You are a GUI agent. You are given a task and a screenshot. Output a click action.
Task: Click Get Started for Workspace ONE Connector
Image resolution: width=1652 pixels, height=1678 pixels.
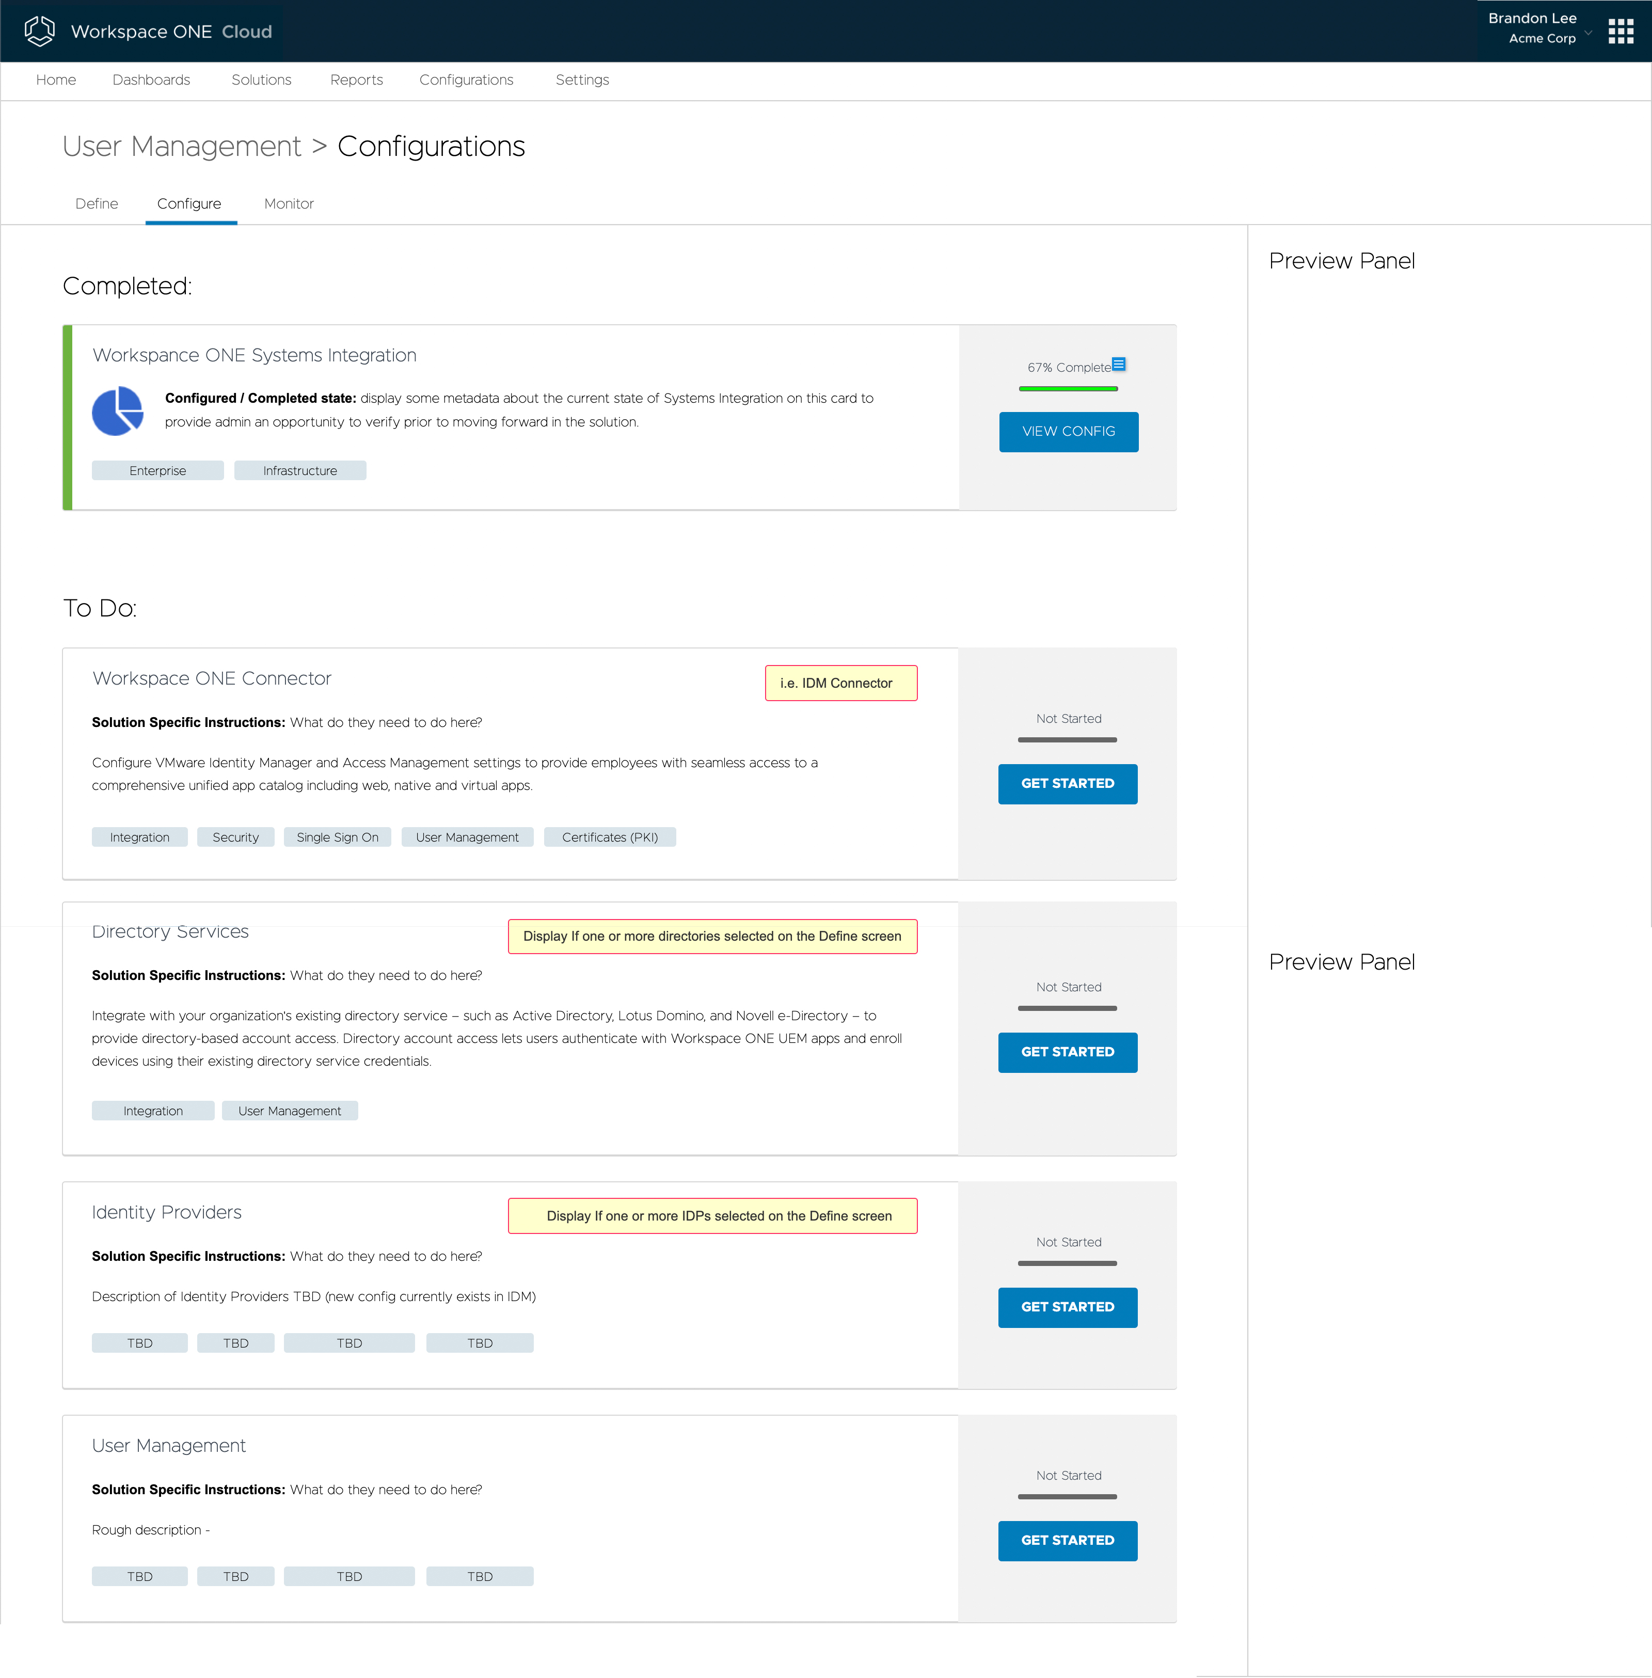1067,783
